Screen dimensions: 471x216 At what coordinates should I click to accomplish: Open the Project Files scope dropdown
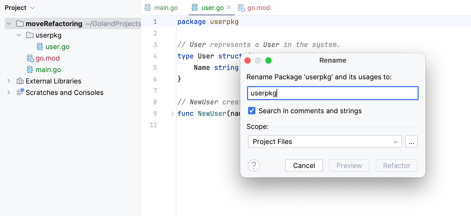click(x=324, y=141)
